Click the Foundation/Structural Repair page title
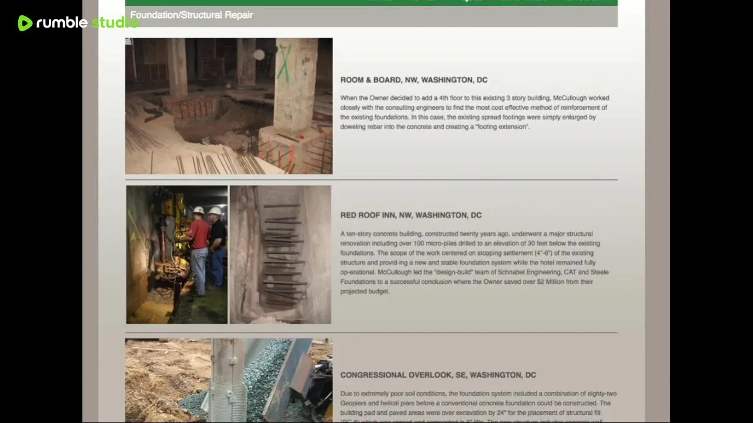Screen dimensions: 753x423 click(191, 15)
